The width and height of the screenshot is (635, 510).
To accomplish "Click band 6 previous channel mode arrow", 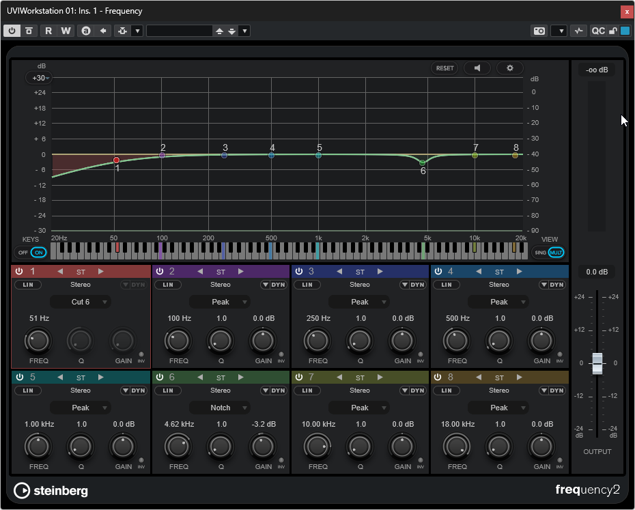I will tap(200, 377).
